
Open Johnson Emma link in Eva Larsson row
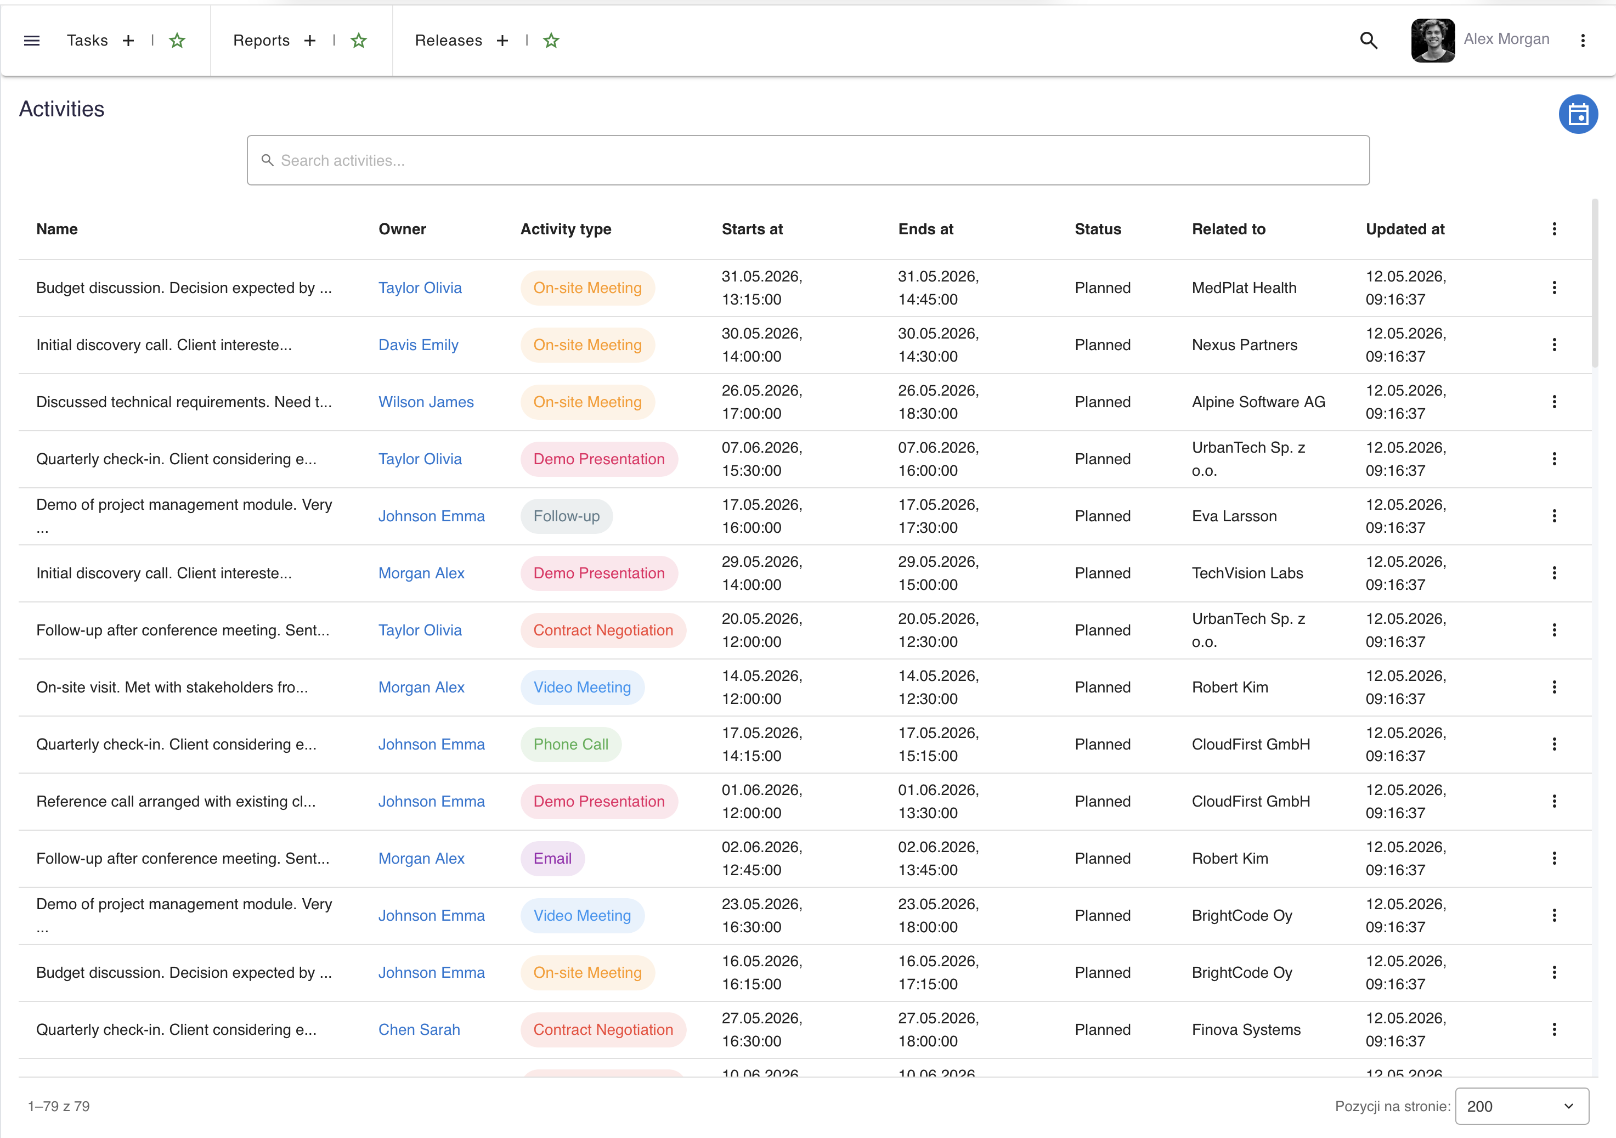point(432,515)
